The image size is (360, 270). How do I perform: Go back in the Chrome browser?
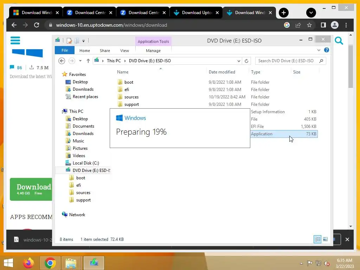pyautogui.click(x=14, y=25)
